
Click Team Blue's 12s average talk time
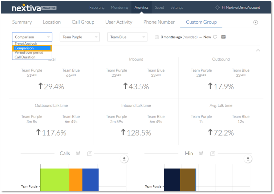click(241, 122)
